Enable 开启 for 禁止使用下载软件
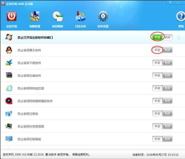Screen dimensions: 185x159 tap(157, 63)
